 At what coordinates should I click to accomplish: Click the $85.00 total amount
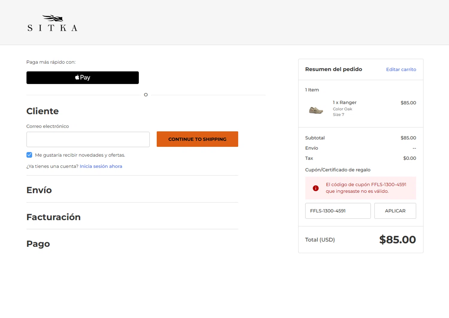coord(397,240)
